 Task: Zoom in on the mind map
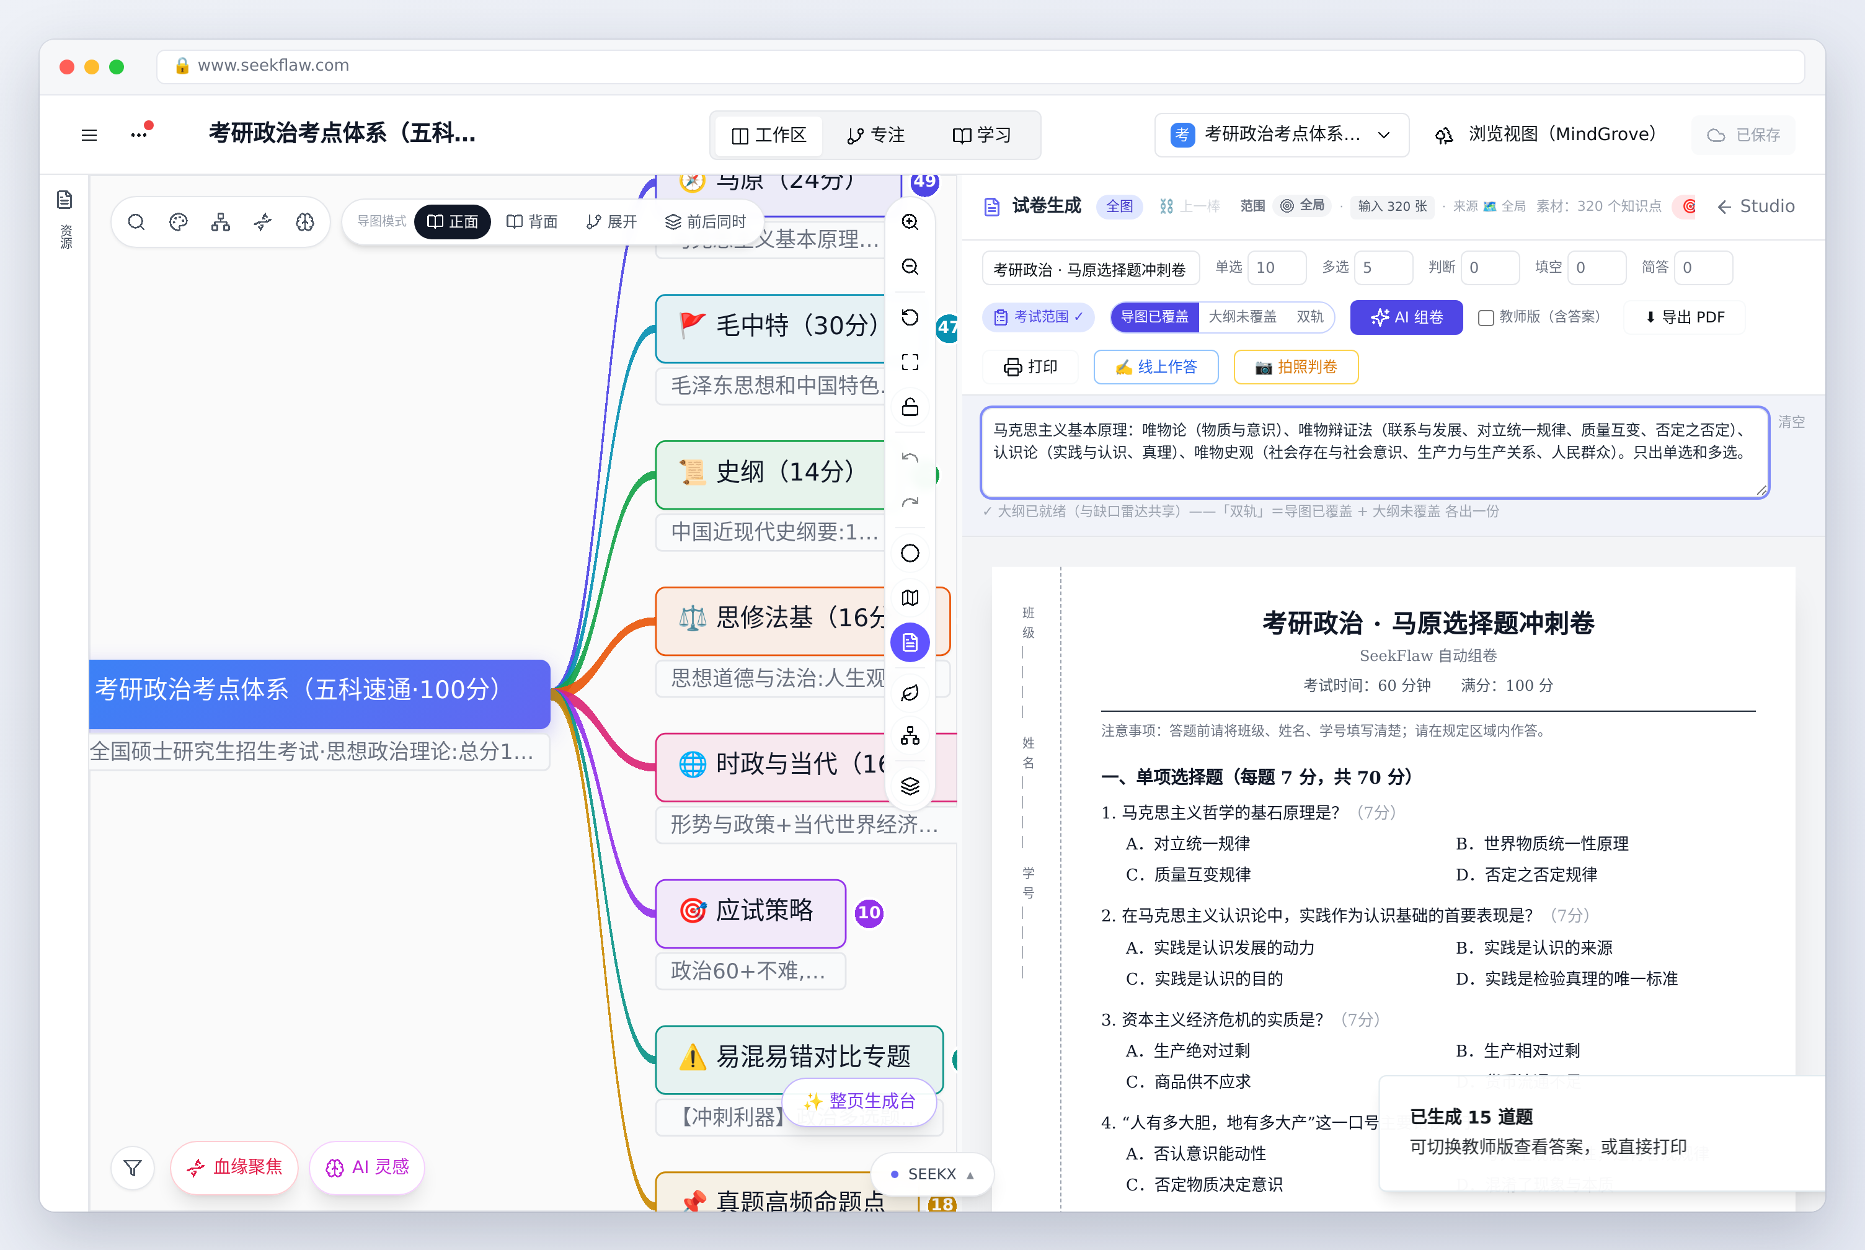click(910, 221)
